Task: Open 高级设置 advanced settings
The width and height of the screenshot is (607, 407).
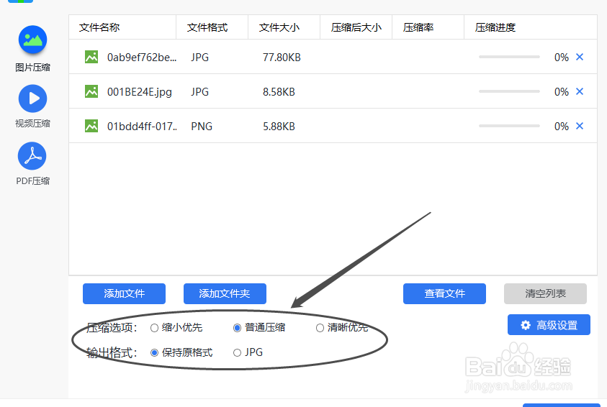Action: coord(549,325)
